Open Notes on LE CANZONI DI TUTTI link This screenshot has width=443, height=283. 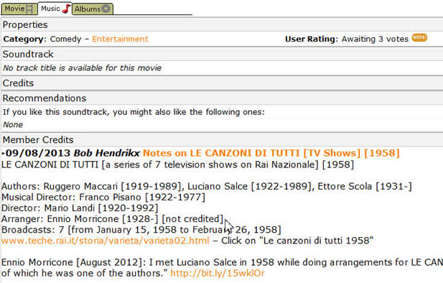click(271, 153)
